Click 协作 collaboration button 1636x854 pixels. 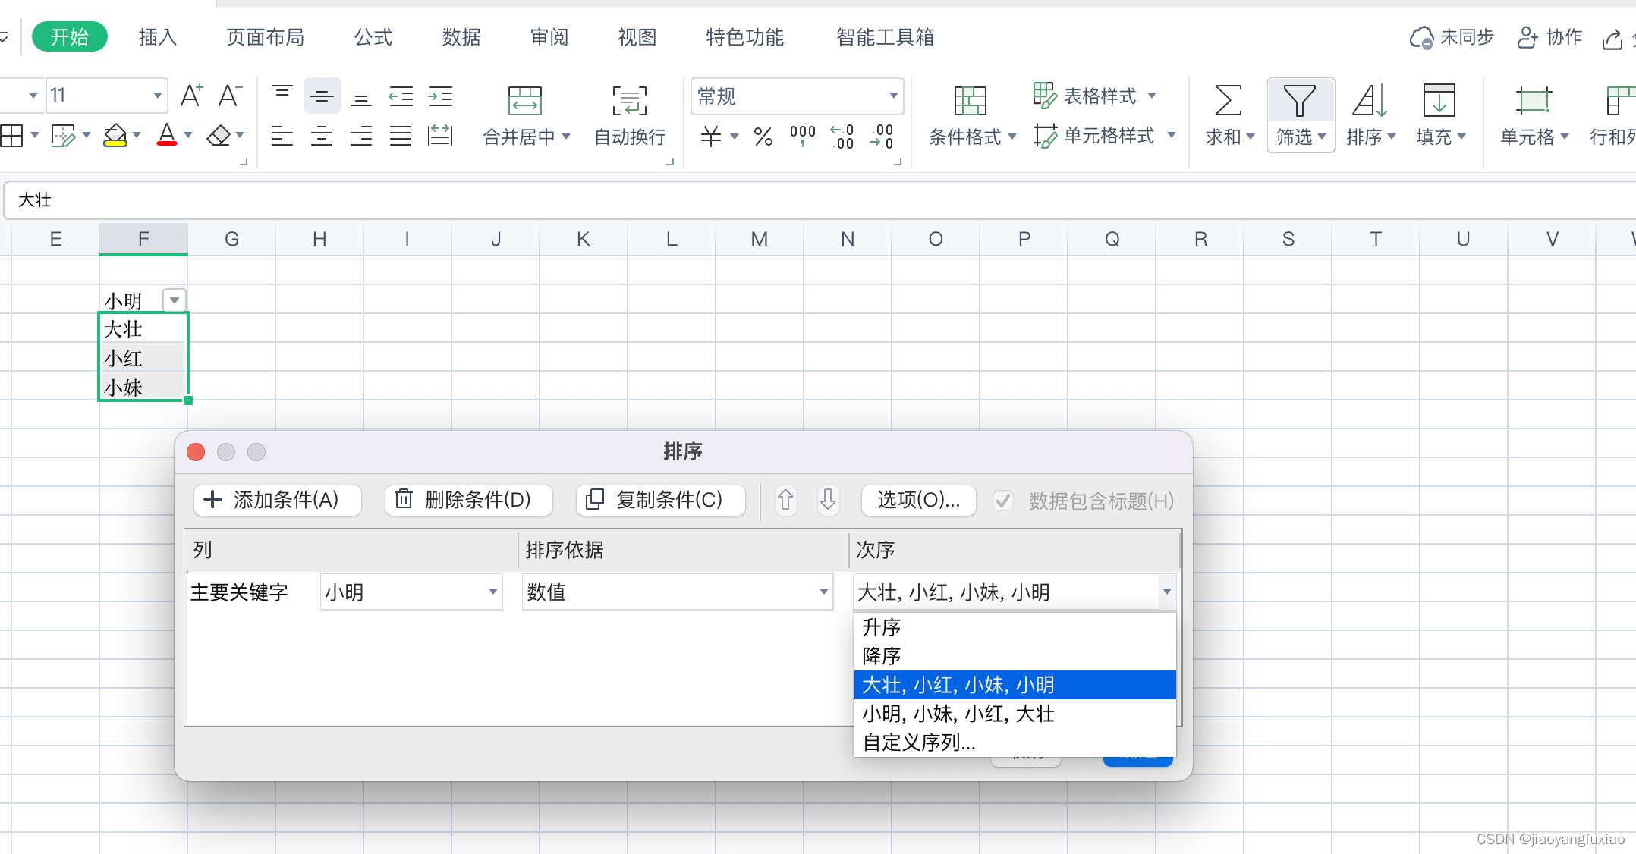point(1549,37)
